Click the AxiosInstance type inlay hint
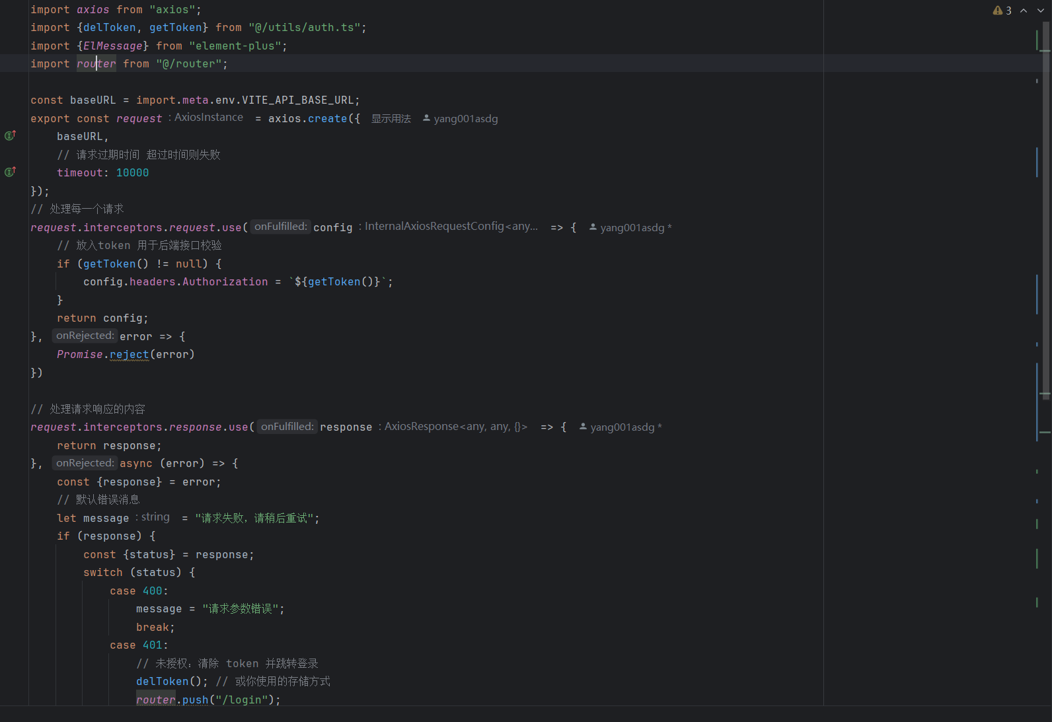Image resolution: width=1052 pixels, height=722 pixels. [206, 118]
